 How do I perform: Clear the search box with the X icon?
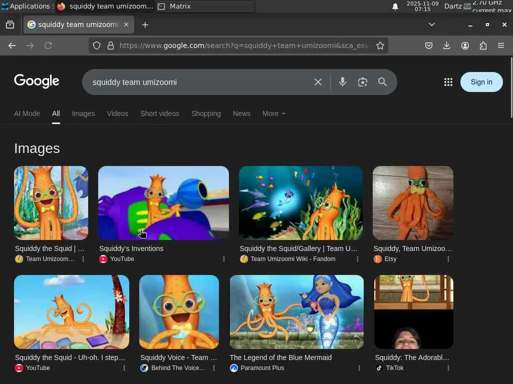coord(318,82)
